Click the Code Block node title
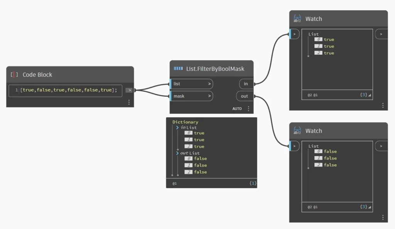The width and height of the screenshot is (395, 229). point(37,74)
